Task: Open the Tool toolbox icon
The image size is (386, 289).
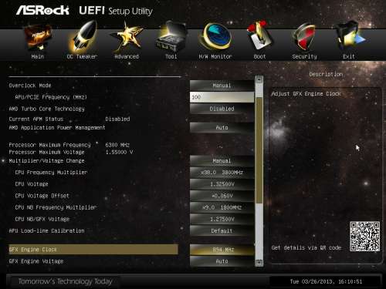Action: click(x=171, y=37)
